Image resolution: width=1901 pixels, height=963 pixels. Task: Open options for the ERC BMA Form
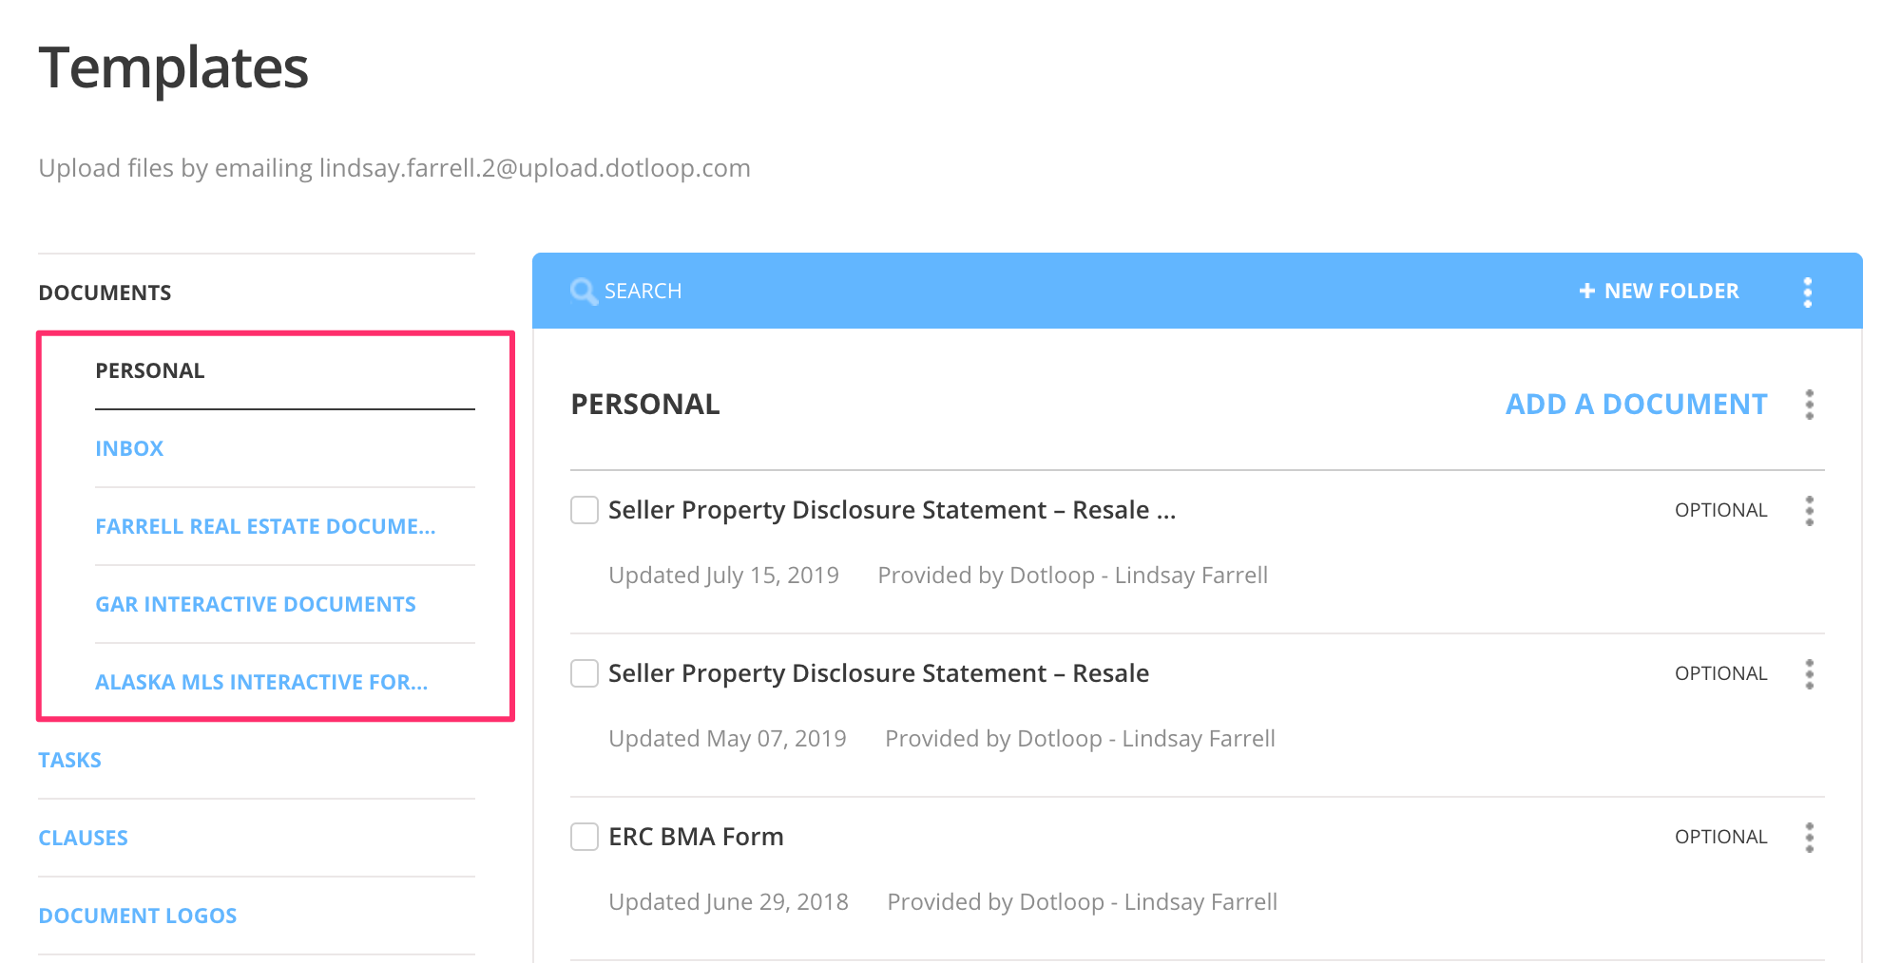pyautogui.click(x=1811, y=837)
